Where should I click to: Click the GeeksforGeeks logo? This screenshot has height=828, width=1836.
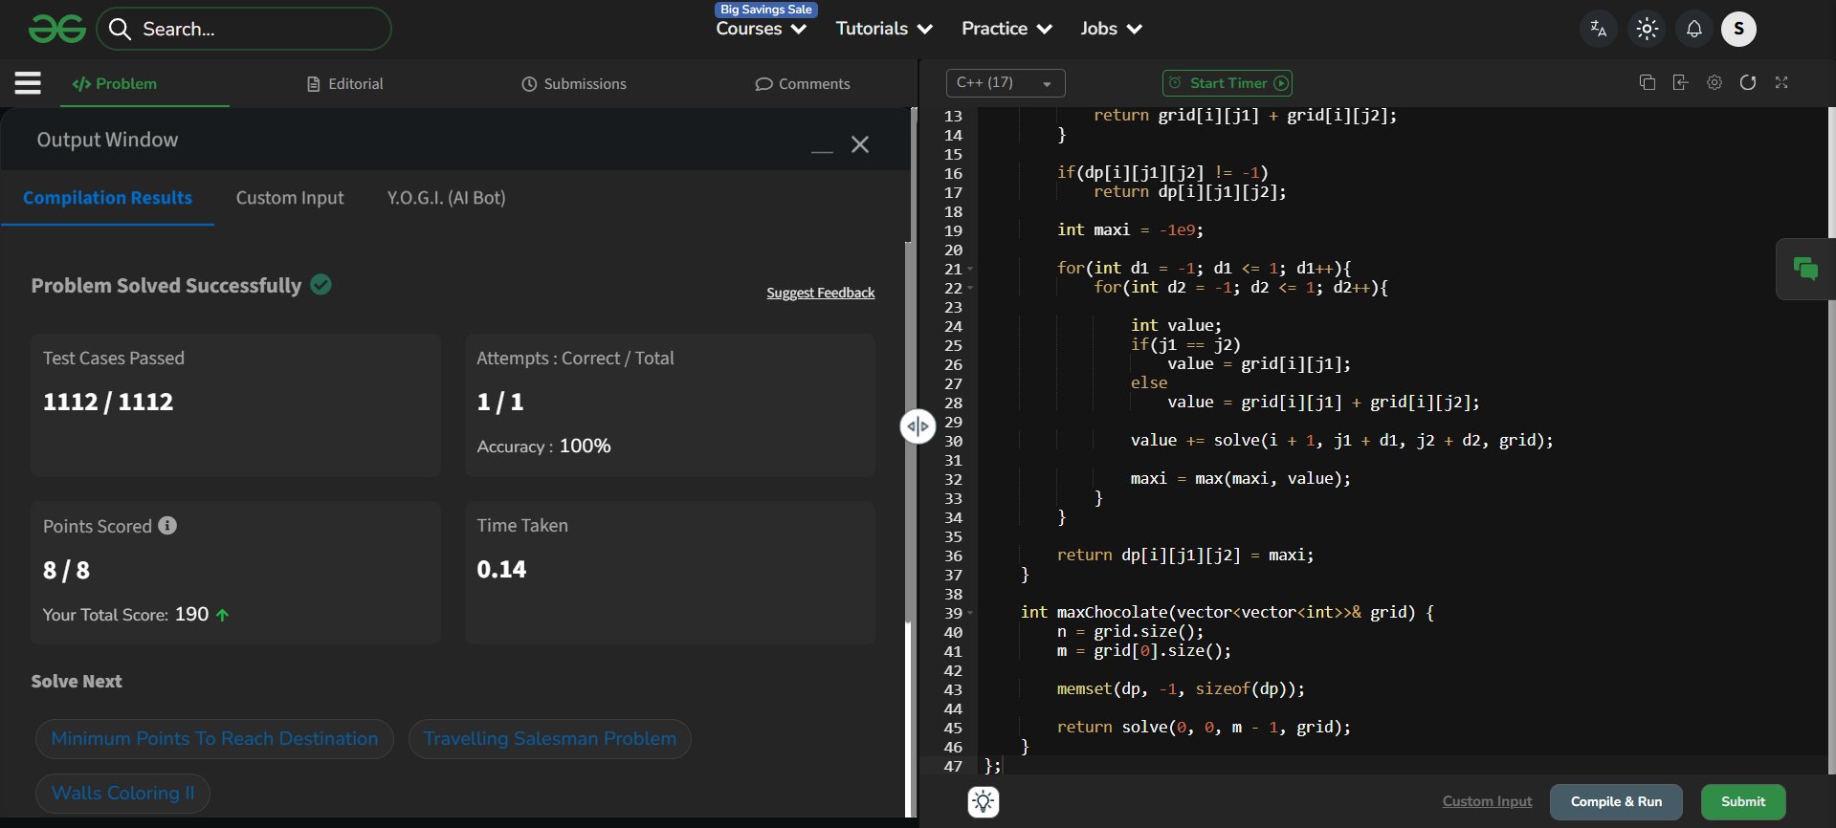pos(57,29)
